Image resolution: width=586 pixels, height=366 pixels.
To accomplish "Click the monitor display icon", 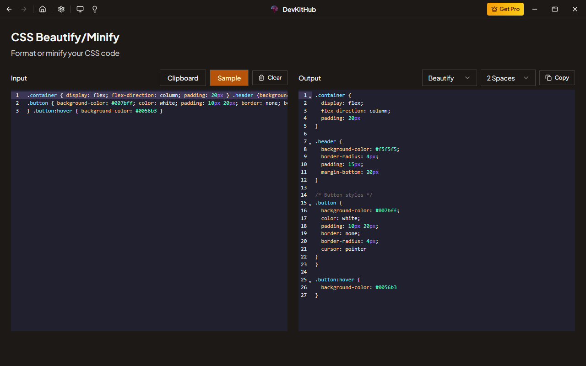I will click(80, 9).
